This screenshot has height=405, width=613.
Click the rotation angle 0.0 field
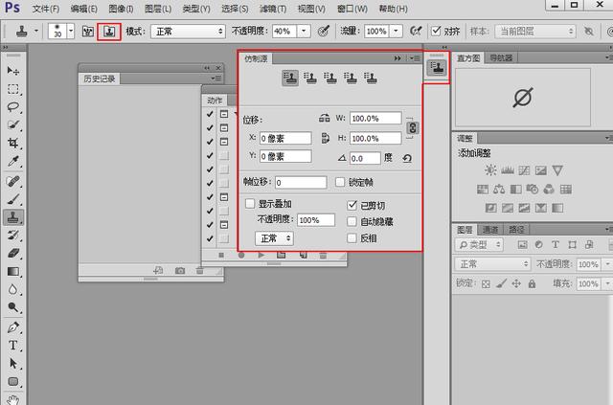pos(365,158)
